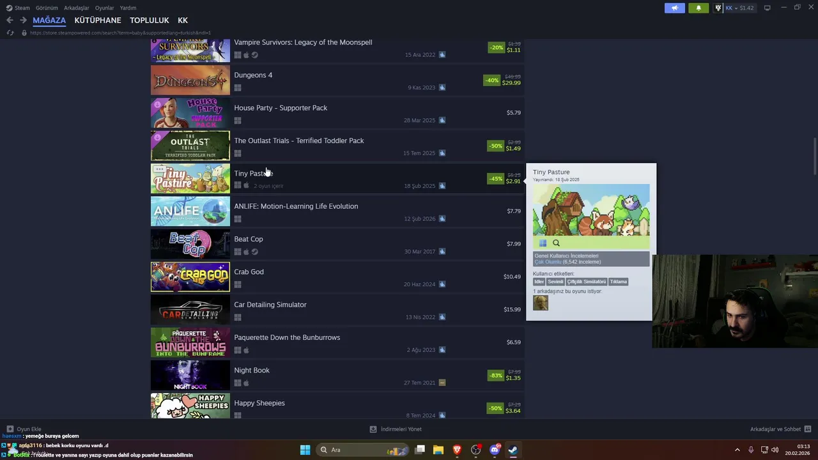Viewport: 818px width, 460px height.
Task: Open İndirmeleri Yönet downloads manager
Action: coord(396,429)
